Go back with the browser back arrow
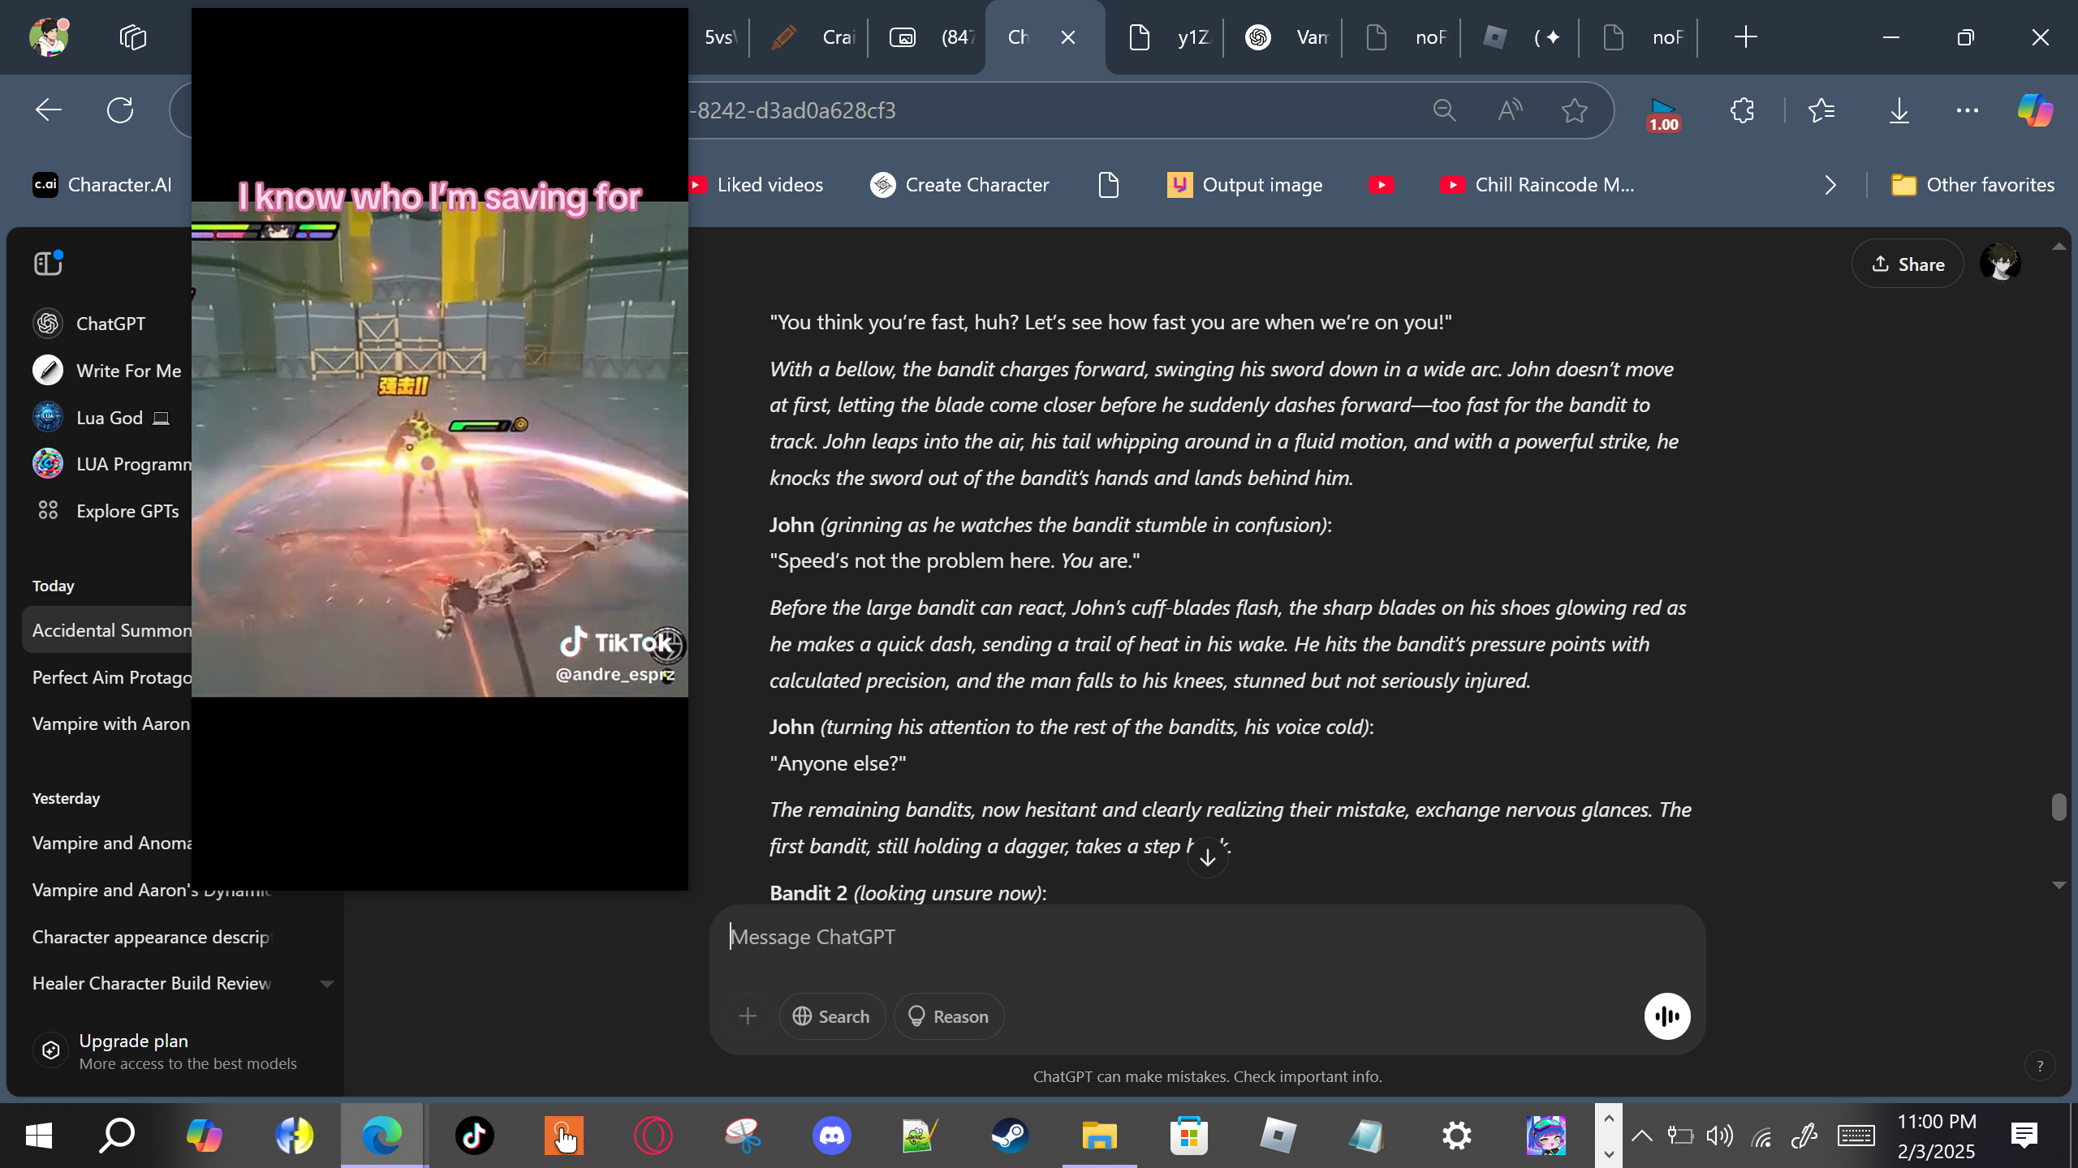 49,110
